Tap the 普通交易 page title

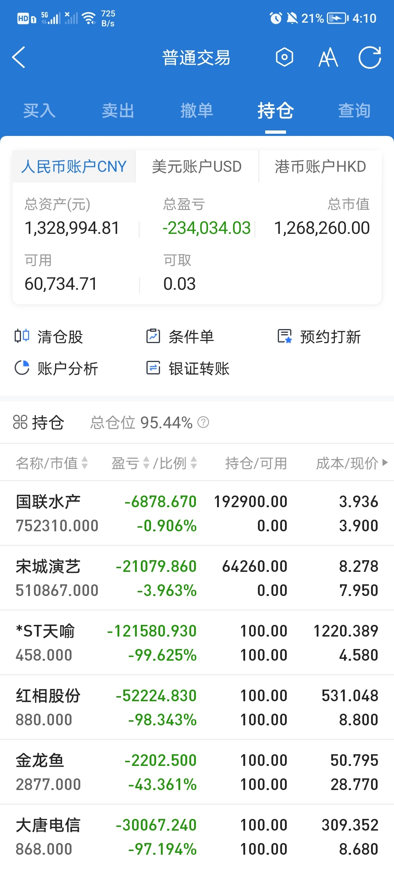196,58
